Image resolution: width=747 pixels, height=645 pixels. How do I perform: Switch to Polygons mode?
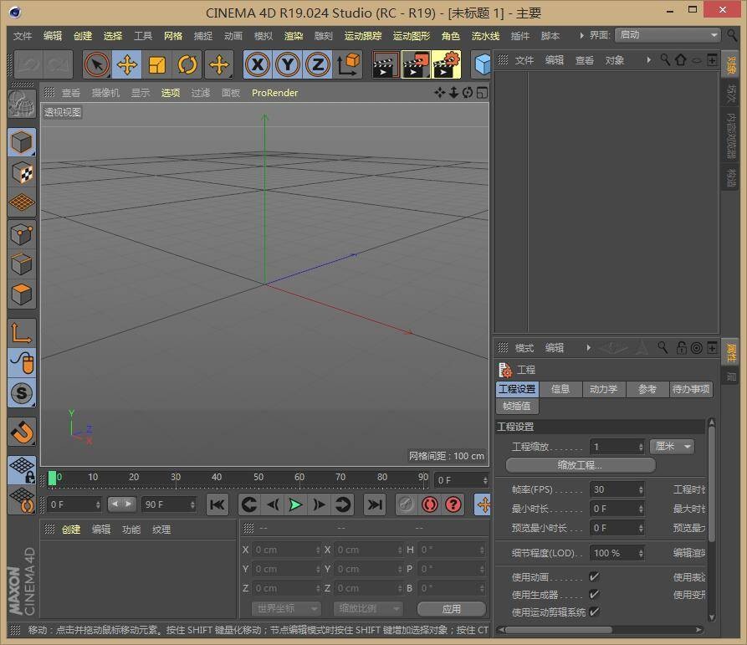[22, 294]
